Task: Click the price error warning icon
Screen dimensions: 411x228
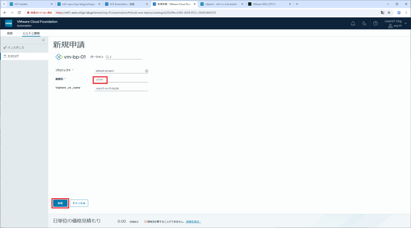Action: [x=146, y=222]
